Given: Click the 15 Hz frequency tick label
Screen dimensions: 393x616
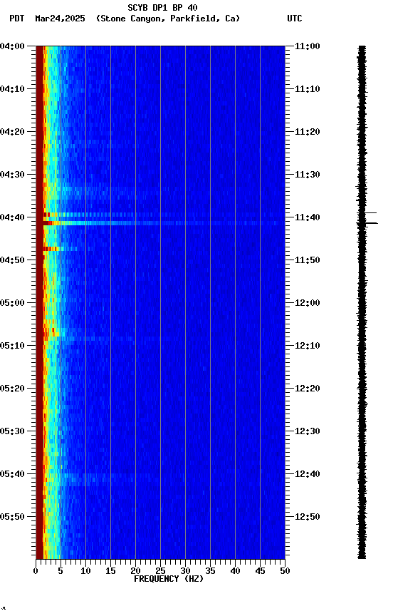Looking at the screenshot, I should coord(110,571).
